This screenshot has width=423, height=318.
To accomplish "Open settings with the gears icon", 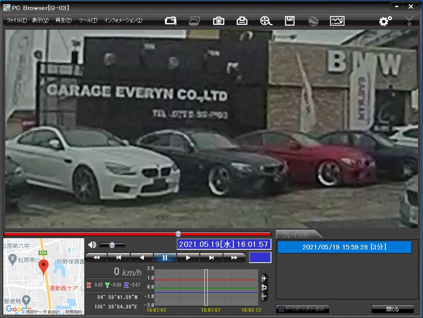I will click(x=385, y=21).
